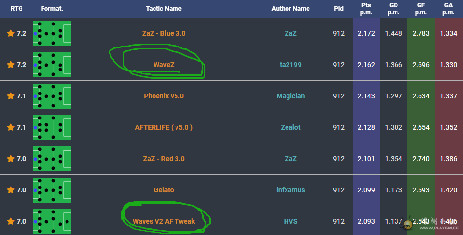Click the star icon in the Gelato row

[11, 190]
